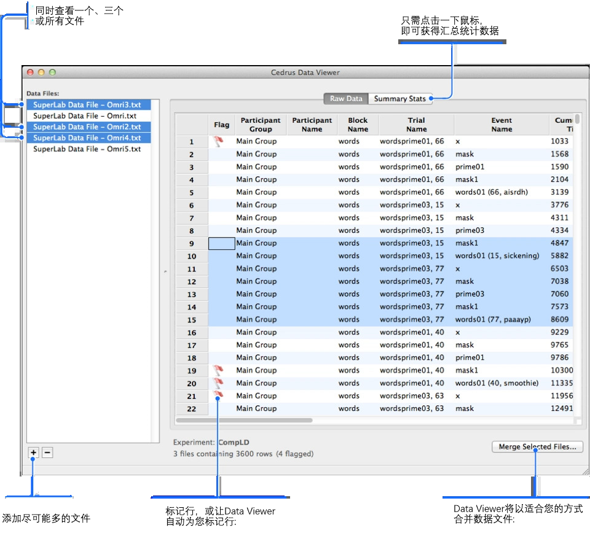The image size is (590, 560).
Task: Click the empty flag cell in row 9
Action: 222,243
